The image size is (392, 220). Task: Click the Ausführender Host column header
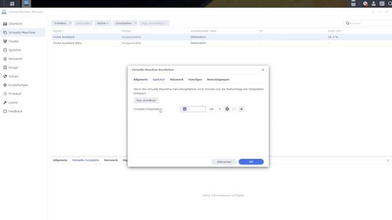click(203, 31)
